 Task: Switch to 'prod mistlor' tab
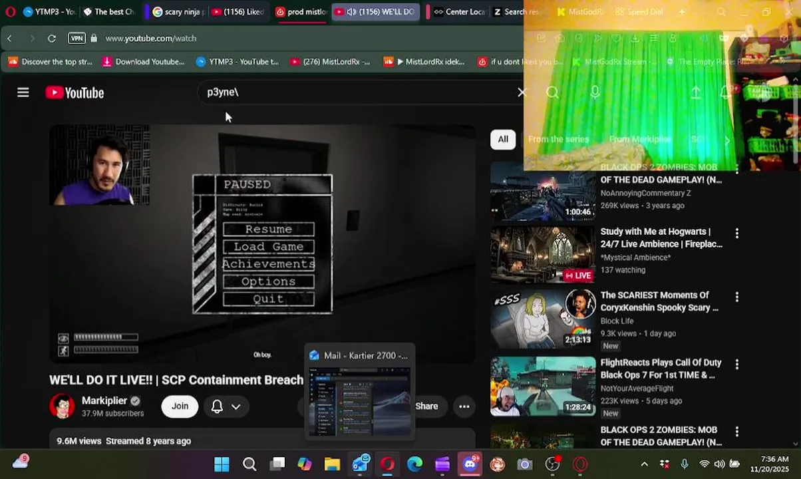tap(301, 12)
